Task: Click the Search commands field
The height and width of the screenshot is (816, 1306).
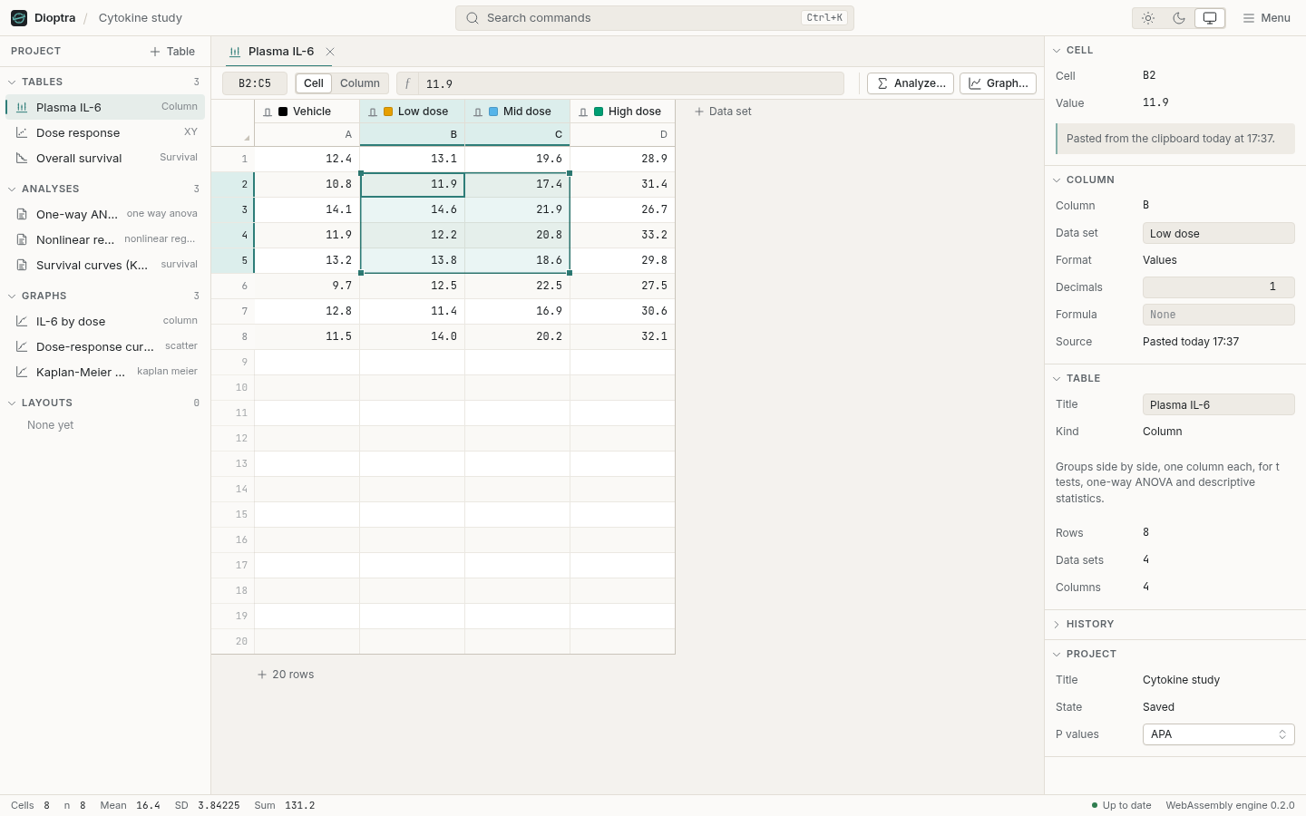Action: (x=654, y=18)
